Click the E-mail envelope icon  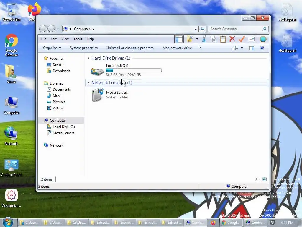coord(251,39)
